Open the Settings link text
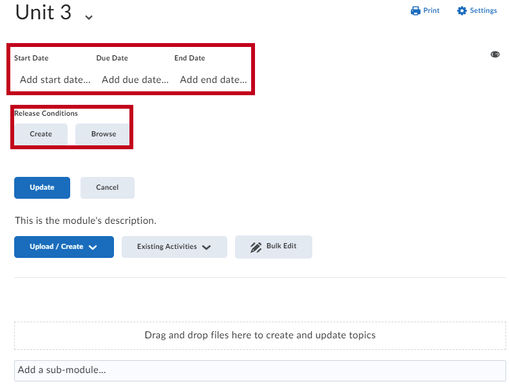This screenshot has width=510, height=384. (x=484, y=10)
